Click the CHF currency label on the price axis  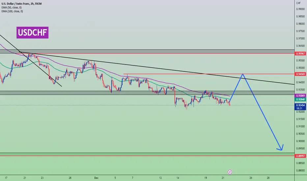[x=298, y=3]
